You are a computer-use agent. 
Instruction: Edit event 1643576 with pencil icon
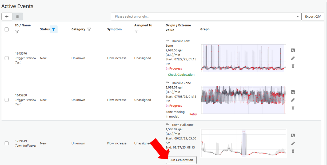click(293, 58)
